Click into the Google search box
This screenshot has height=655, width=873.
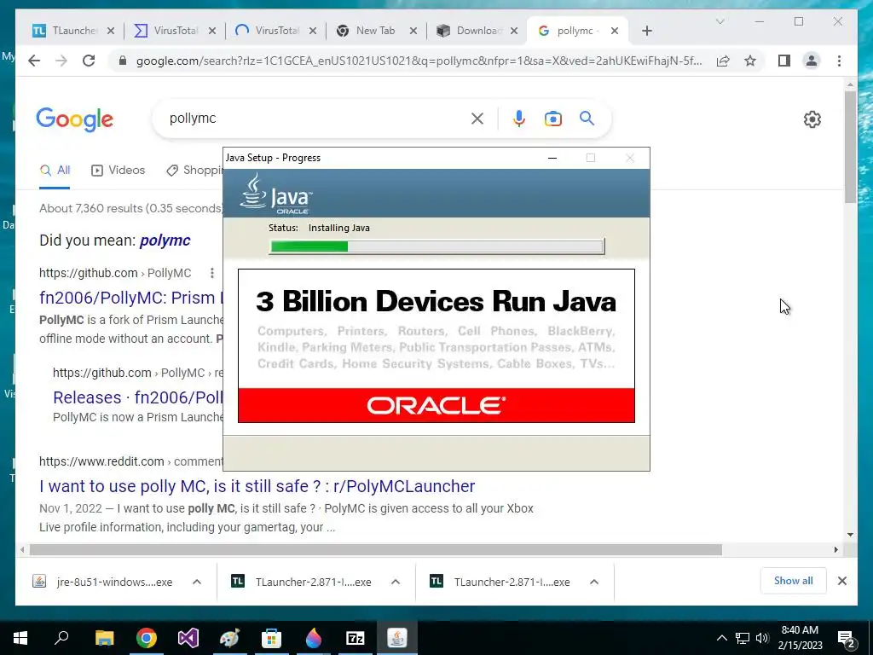315,119
